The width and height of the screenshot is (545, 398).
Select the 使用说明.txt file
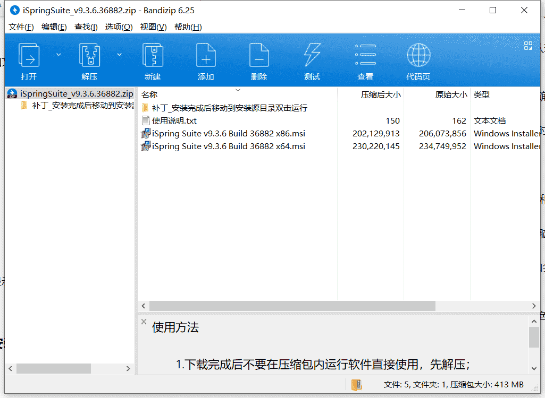pyautogui.click(x=169, y=121)
